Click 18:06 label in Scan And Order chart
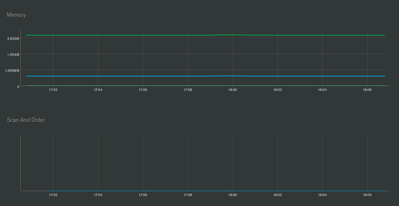 pyautogui.click(x=367, y=195)
